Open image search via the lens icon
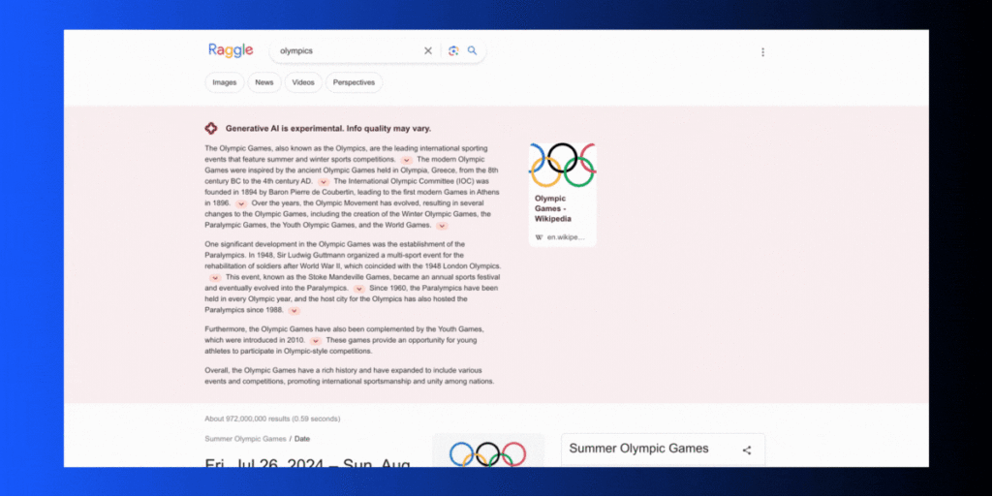993x497 pixels. tap(453, 50)
